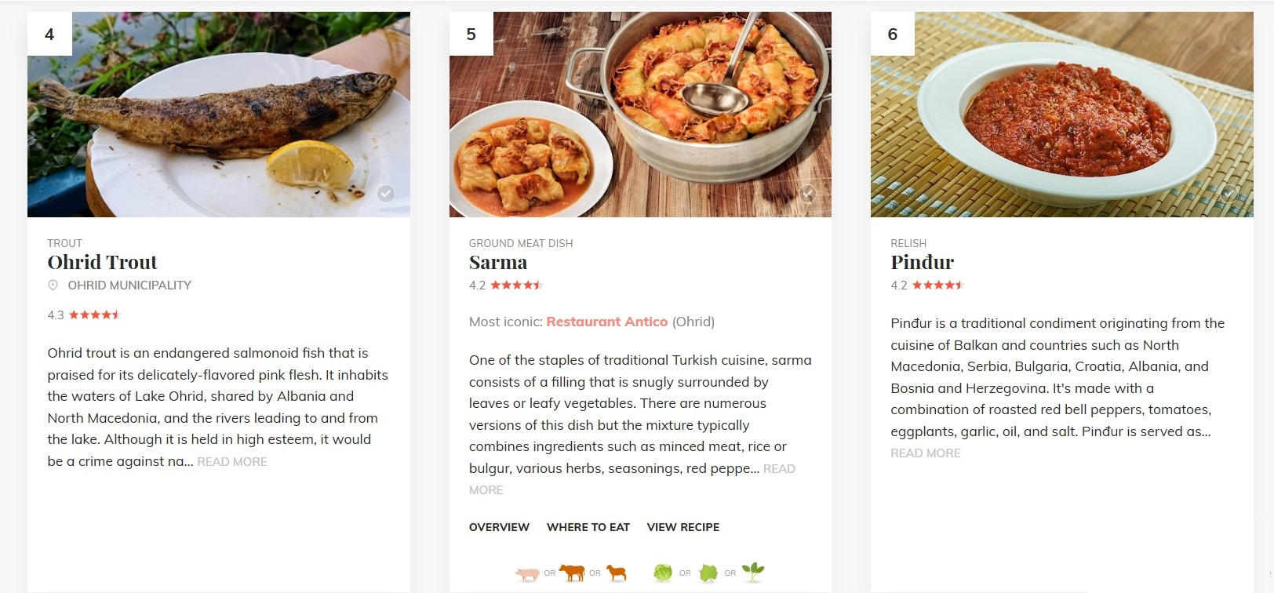Expand Sarma description via READ MORE
Image resolution: width=1274 pixels, height=593 pixels.
click(x=779, y=469)
